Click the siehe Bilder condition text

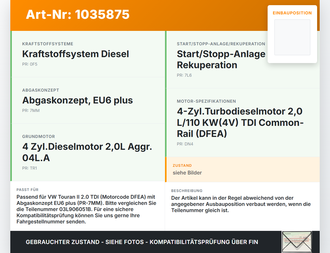coord(187,173)
